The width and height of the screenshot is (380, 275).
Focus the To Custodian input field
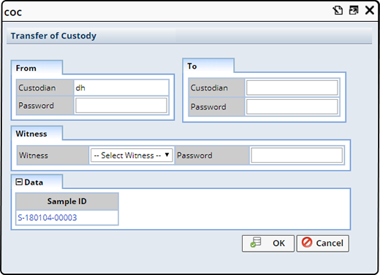pos(292,88)
